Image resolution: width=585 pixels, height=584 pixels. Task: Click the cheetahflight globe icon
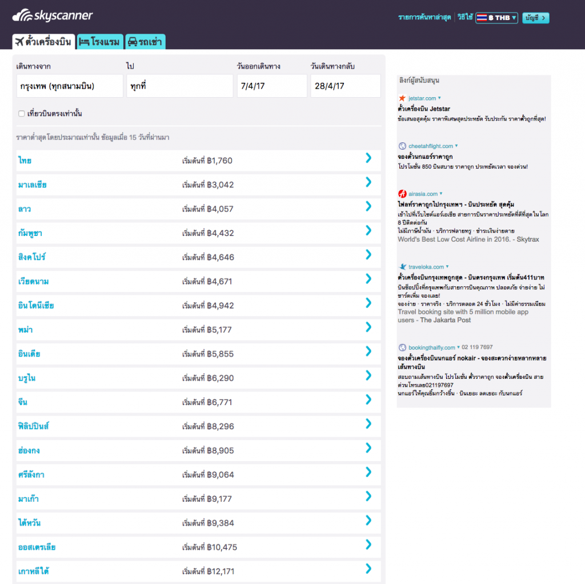point(402,146)
